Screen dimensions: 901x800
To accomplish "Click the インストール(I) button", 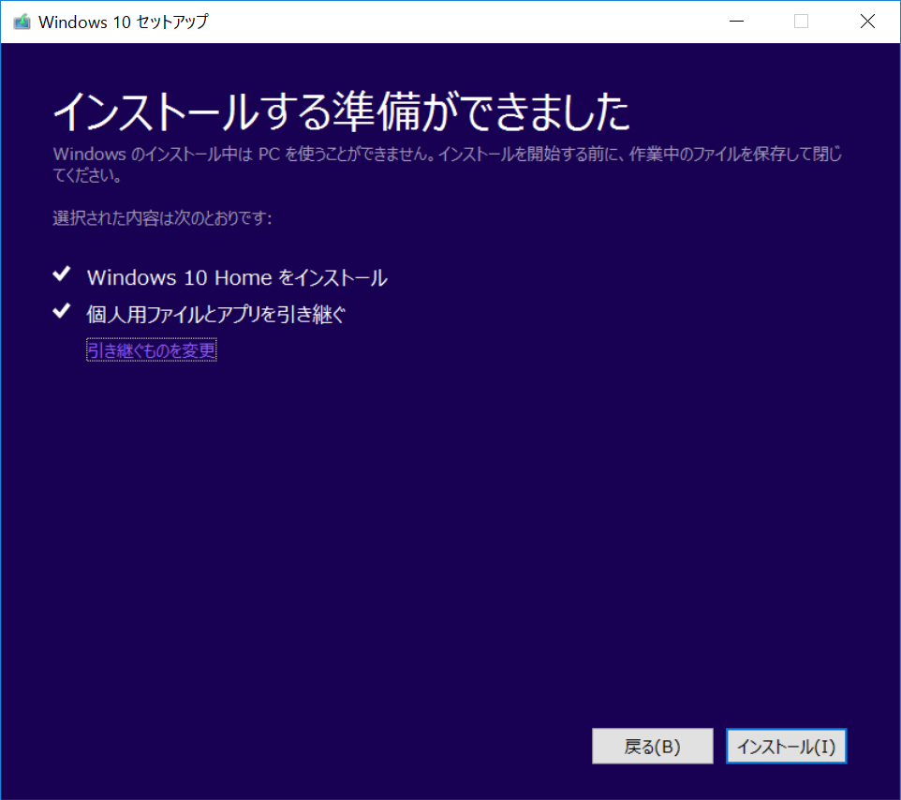I will point(786,746).
